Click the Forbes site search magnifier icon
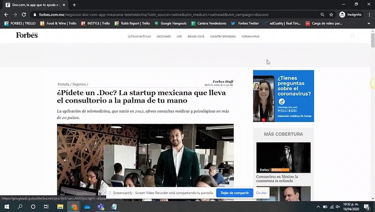375x212 pixels. point(353,36)
